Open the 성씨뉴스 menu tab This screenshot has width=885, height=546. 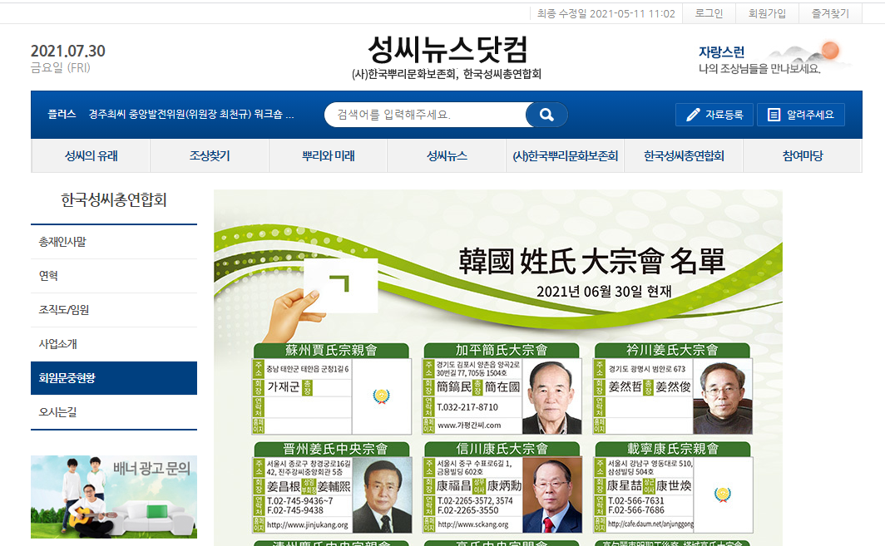pos(447,155)
